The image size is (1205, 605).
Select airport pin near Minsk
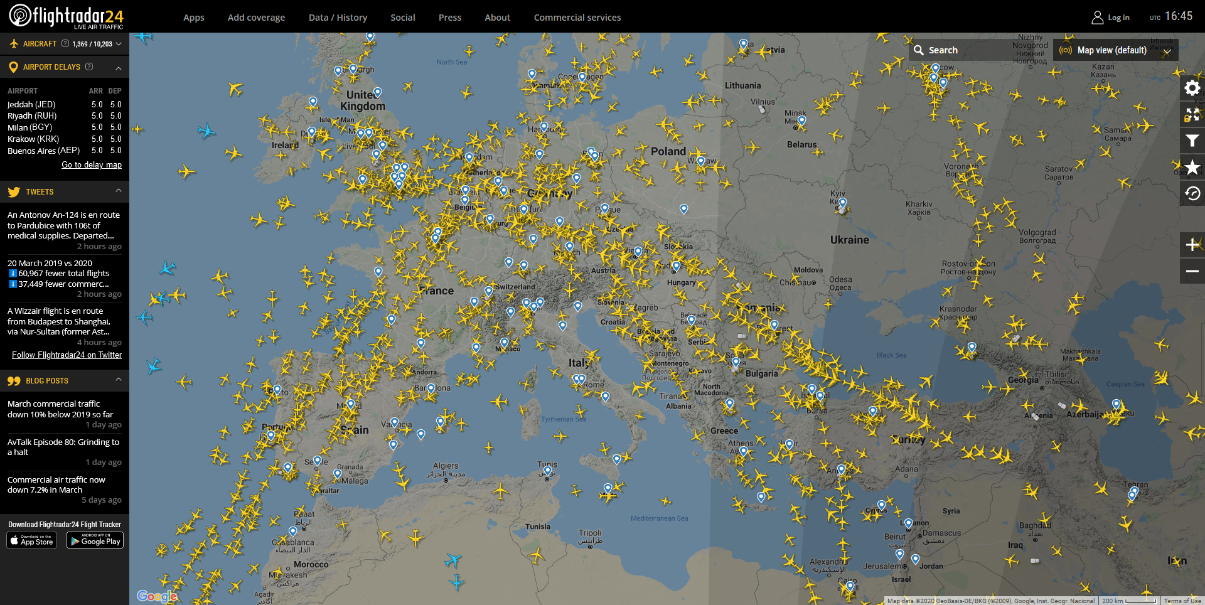click(801, 120)
